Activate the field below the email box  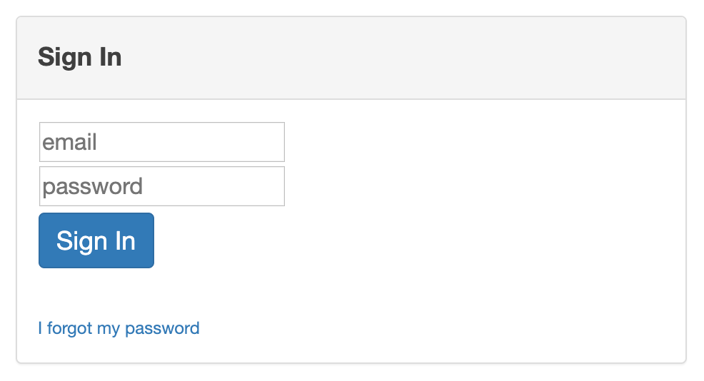click(162, 186)
